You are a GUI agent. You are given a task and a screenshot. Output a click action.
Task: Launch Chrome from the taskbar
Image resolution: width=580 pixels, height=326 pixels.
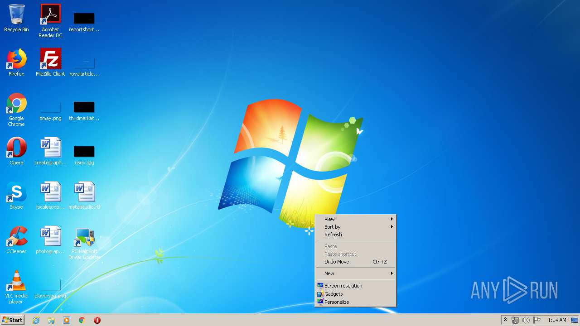point(82,320)
